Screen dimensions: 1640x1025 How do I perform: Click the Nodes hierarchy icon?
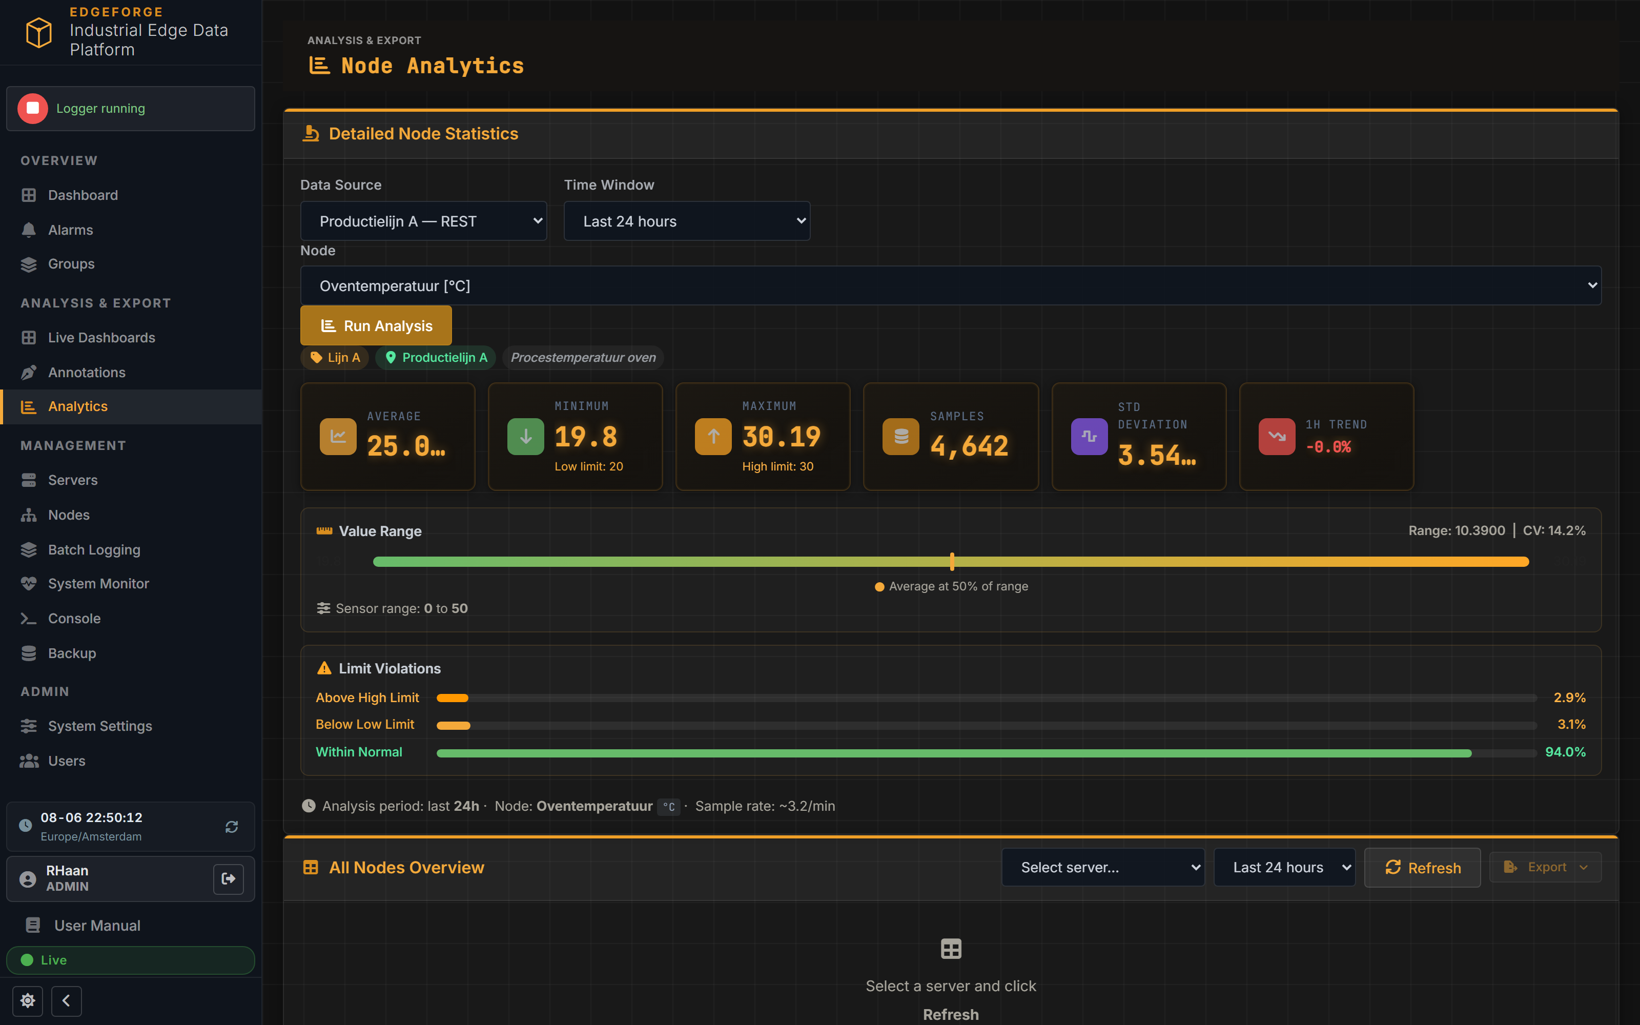coord(29,515)
